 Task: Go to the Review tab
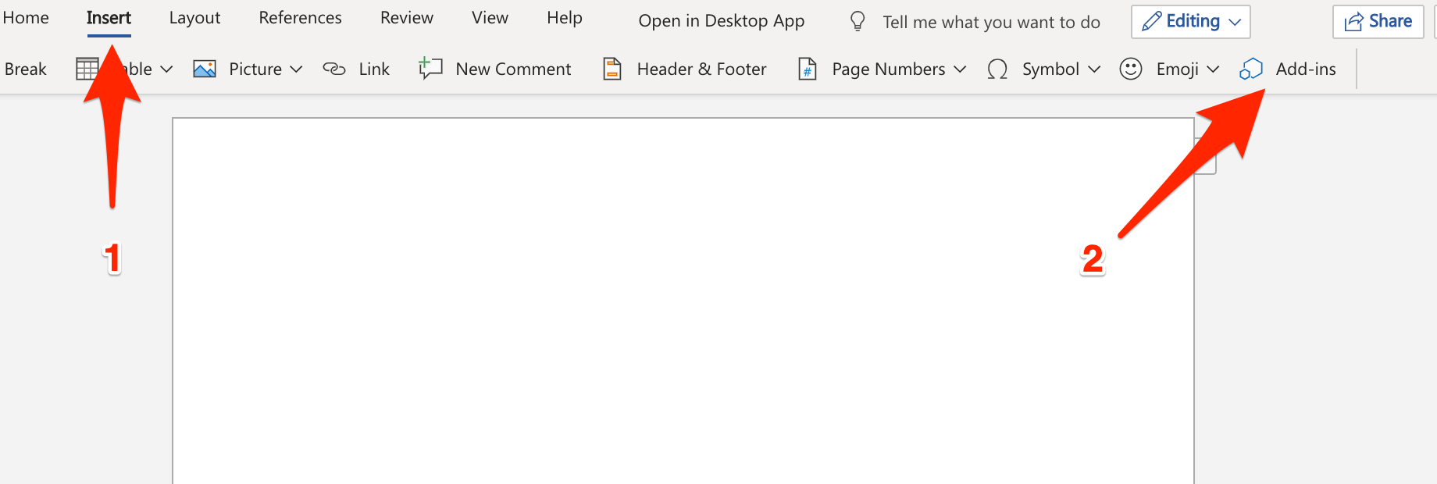[406, 18]
